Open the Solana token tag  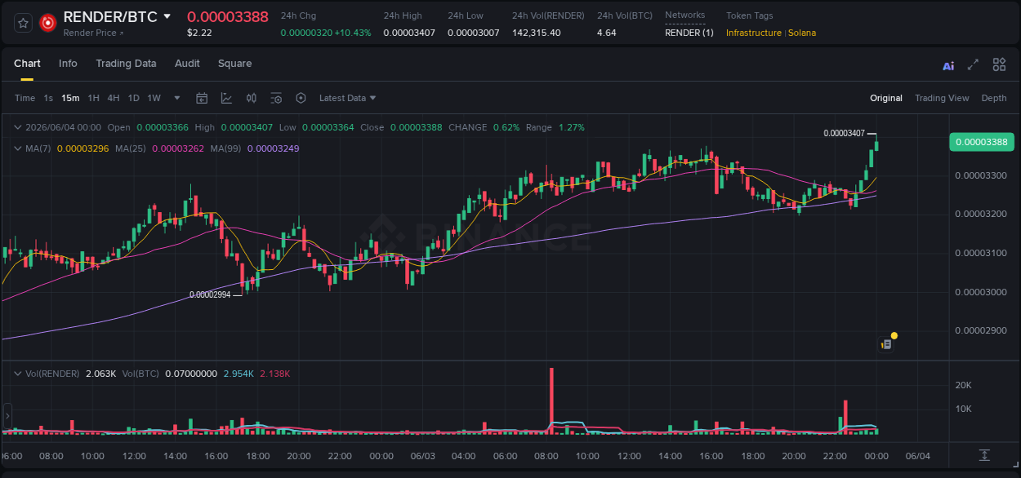802,33
